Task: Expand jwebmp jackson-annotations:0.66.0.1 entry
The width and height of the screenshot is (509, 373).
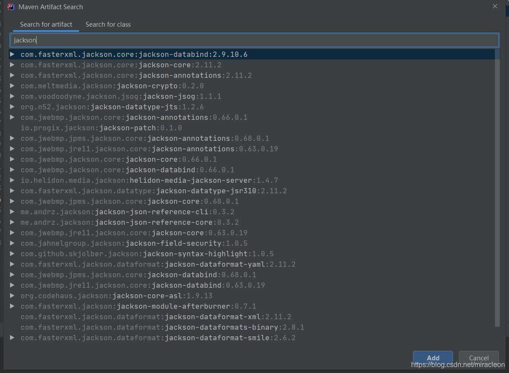Action: [12, 117]
